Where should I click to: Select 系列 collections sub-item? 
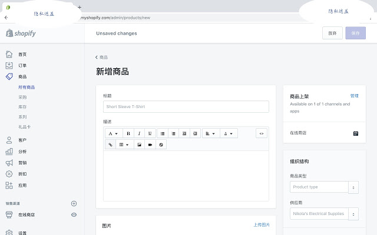point(22,117)
